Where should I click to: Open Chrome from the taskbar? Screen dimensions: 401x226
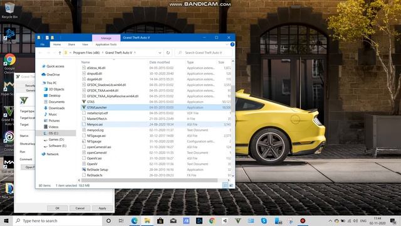212,220
